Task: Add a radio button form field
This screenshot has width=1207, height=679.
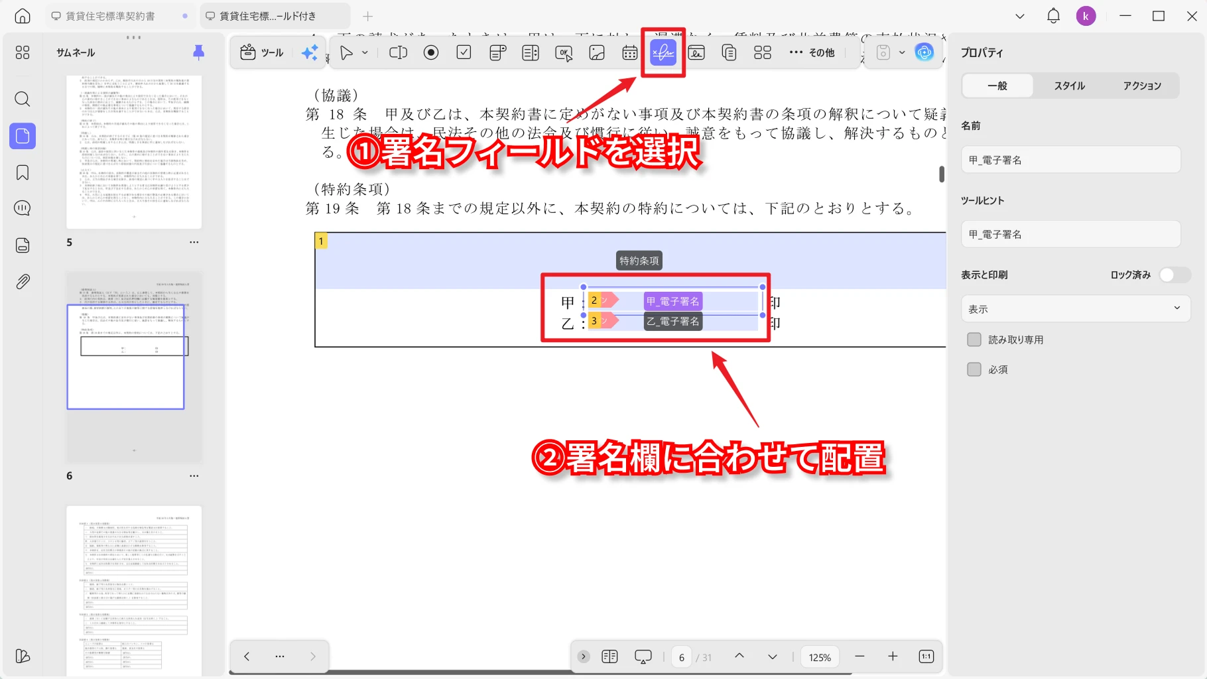Action: 431,52
